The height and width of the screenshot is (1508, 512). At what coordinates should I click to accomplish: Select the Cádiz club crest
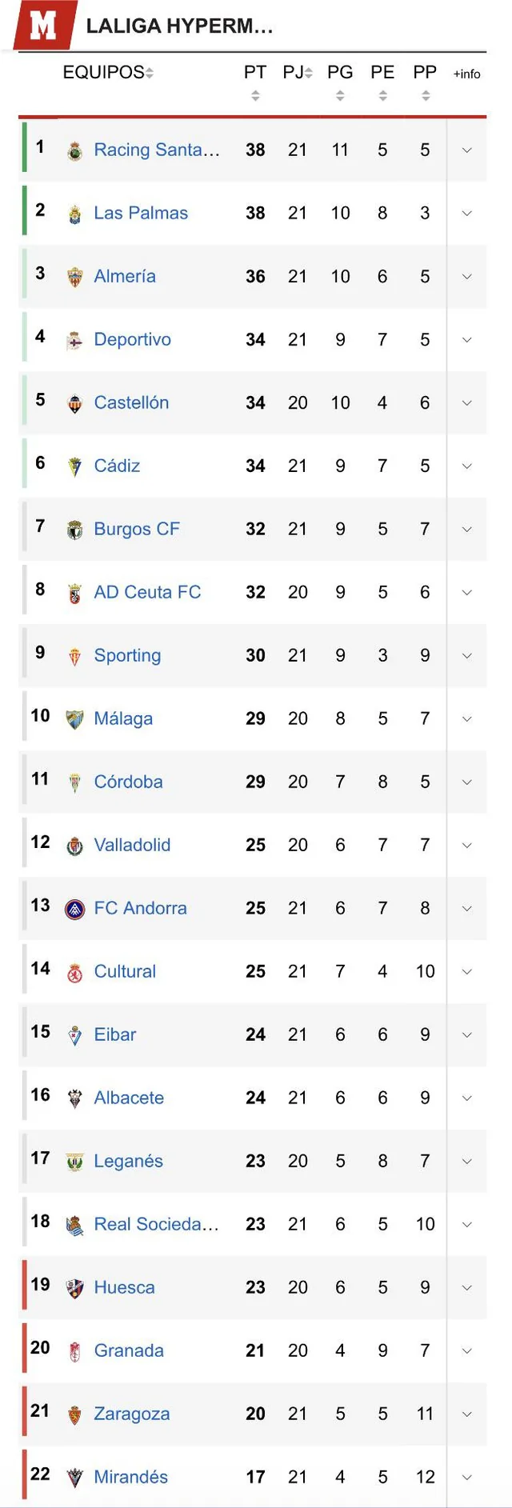click(74, 466)
